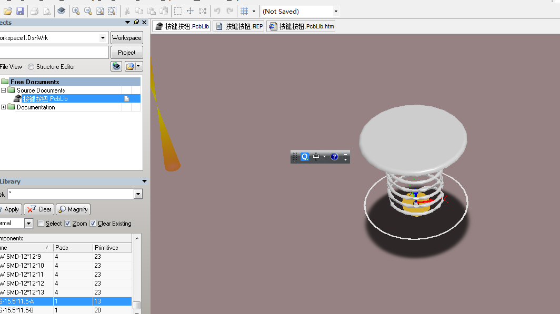Click the Clear filter button
The width and height of the screenshot is (560, 314).
coord(39,209)
